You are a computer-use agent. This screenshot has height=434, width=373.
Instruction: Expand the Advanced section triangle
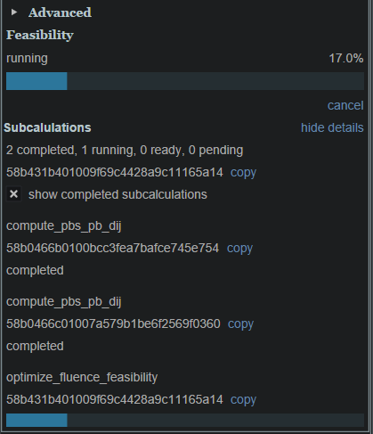click(x=13, y=12)
